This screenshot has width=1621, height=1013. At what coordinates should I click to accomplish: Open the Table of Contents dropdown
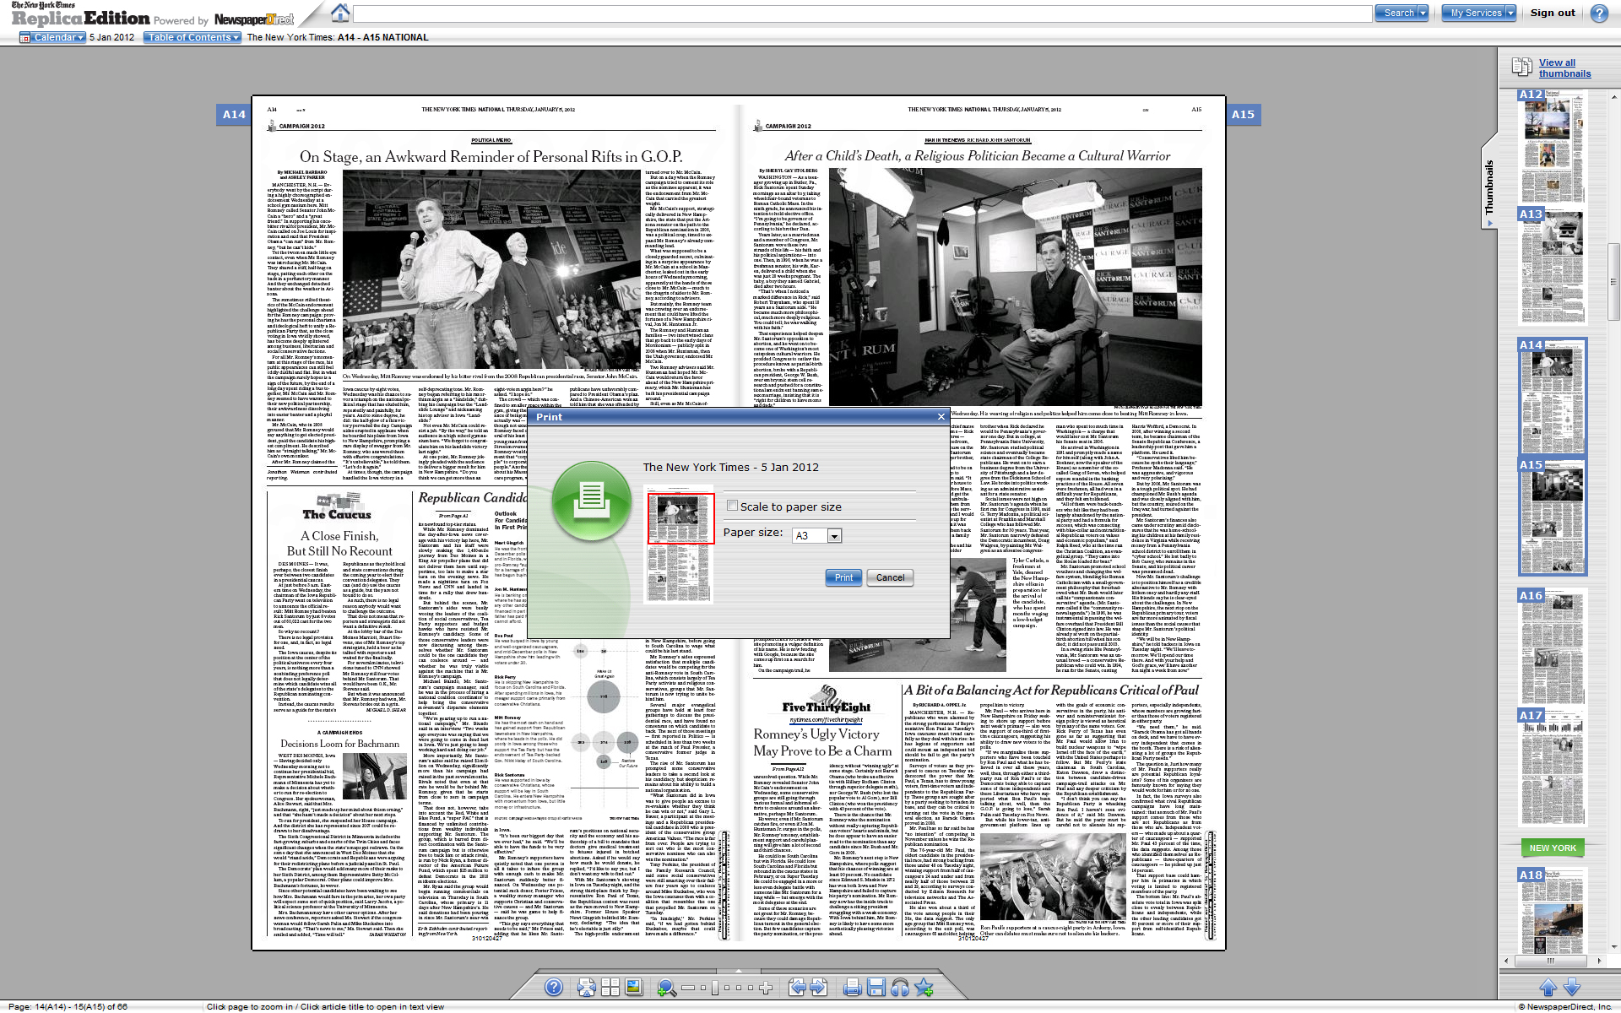192,37
